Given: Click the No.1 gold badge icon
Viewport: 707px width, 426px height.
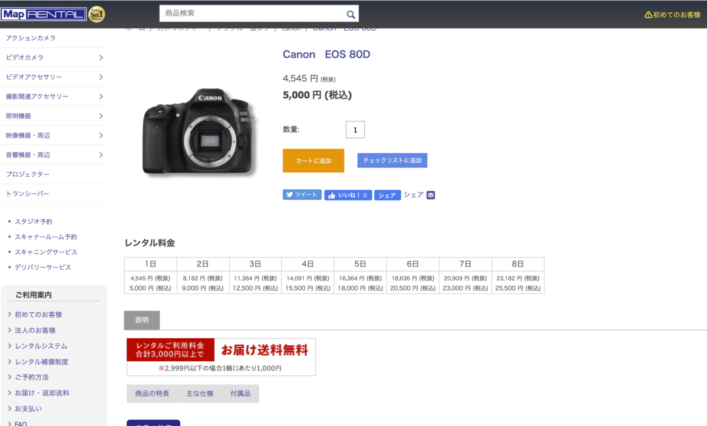Looking at the screenshot, I should [x=97, y=14].
